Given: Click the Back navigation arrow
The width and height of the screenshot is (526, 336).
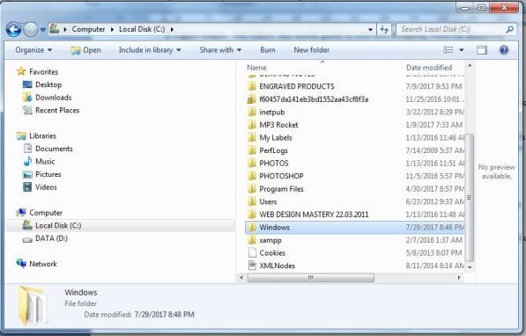Looking at the screenshot, I should coord(14,30).
